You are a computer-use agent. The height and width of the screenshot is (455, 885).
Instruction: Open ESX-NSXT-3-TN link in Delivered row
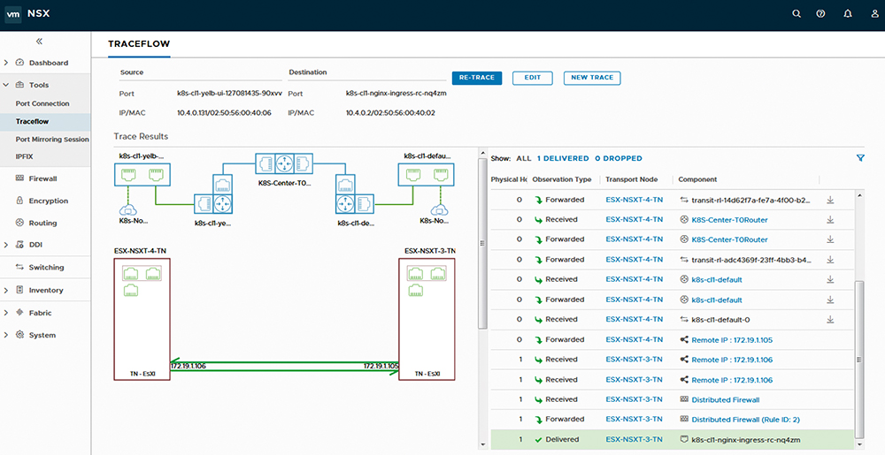634,440
